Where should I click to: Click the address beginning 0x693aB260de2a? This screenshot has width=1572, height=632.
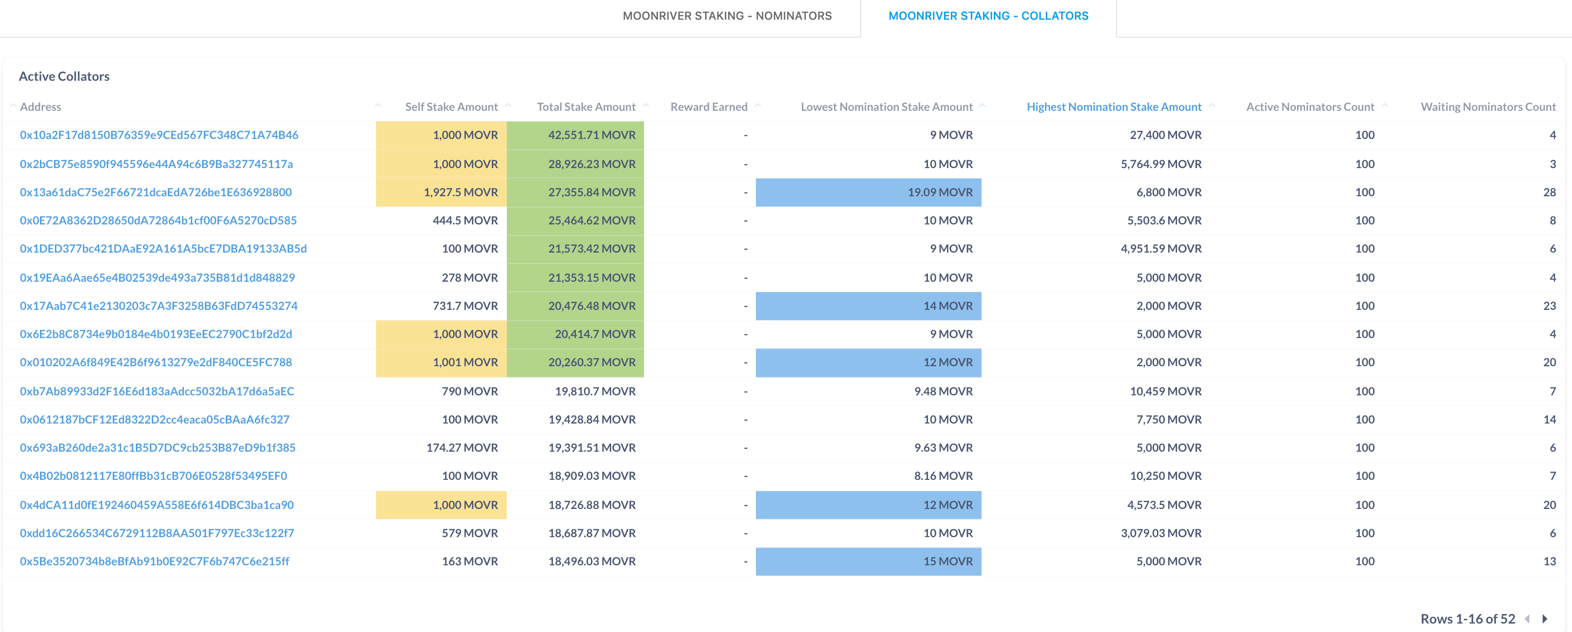click(157, 447)
